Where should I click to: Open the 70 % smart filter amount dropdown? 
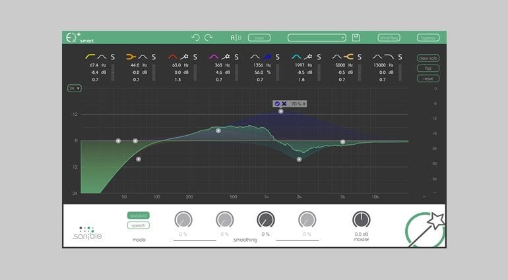[x=298, y=103]
